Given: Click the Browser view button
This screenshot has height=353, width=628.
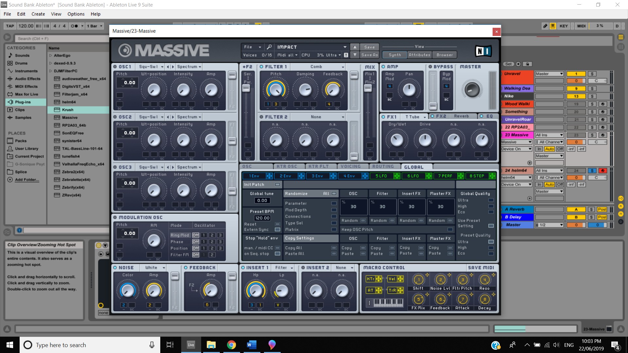Looking at the screenshot, I should pyautogui.click(x=445, y=55).
